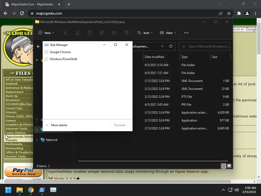The height and width of the screenshot is (196, 261).
Task: Open Games category link
Action: tap(10, 120)
